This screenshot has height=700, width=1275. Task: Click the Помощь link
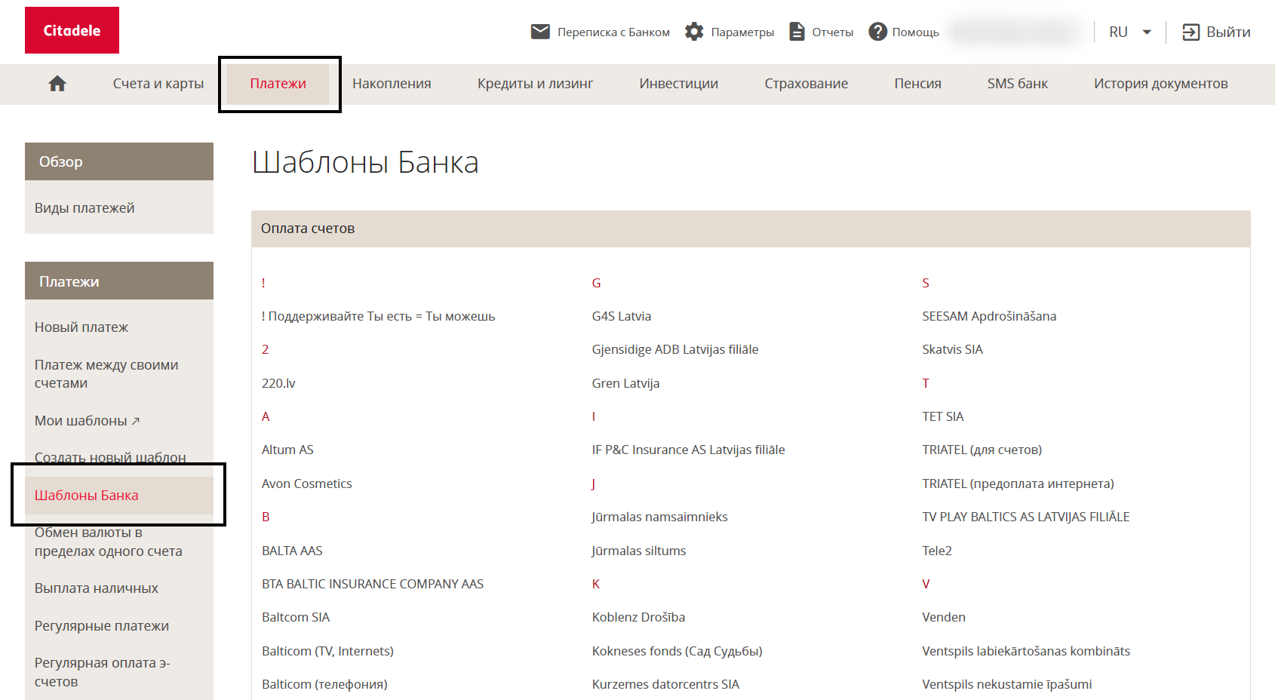coord(915,32)
